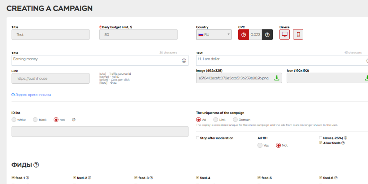The height and width of the screenshot is (184, 368).
Task: Uncheck the feed-3 checkbox
Action: tap(136, 178)
